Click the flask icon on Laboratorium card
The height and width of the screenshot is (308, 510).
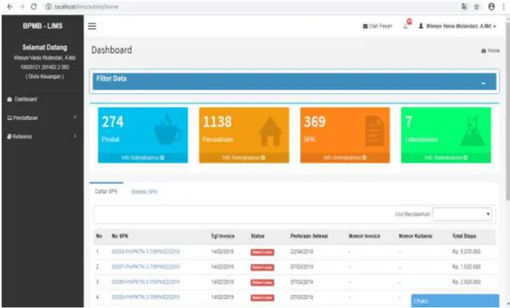[x=472, y=131]
